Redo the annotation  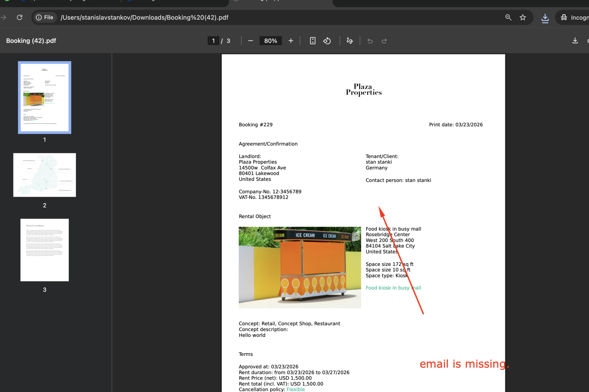384,41
